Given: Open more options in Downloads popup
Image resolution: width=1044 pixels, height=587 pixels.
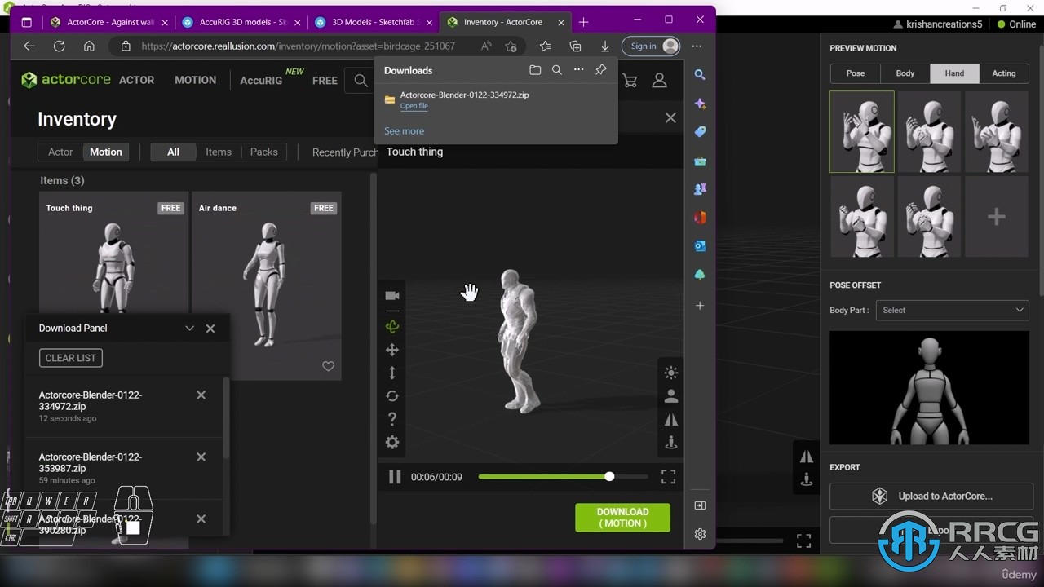Looking at the screenshot, I should [578, 70].
